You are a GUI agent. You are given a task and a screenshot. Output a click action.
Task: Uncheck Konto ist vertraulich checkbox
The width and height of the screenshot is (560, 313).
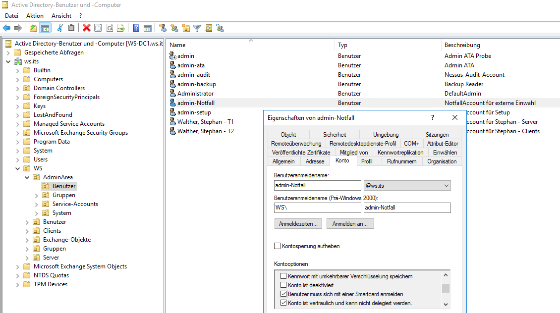(283, 303)
